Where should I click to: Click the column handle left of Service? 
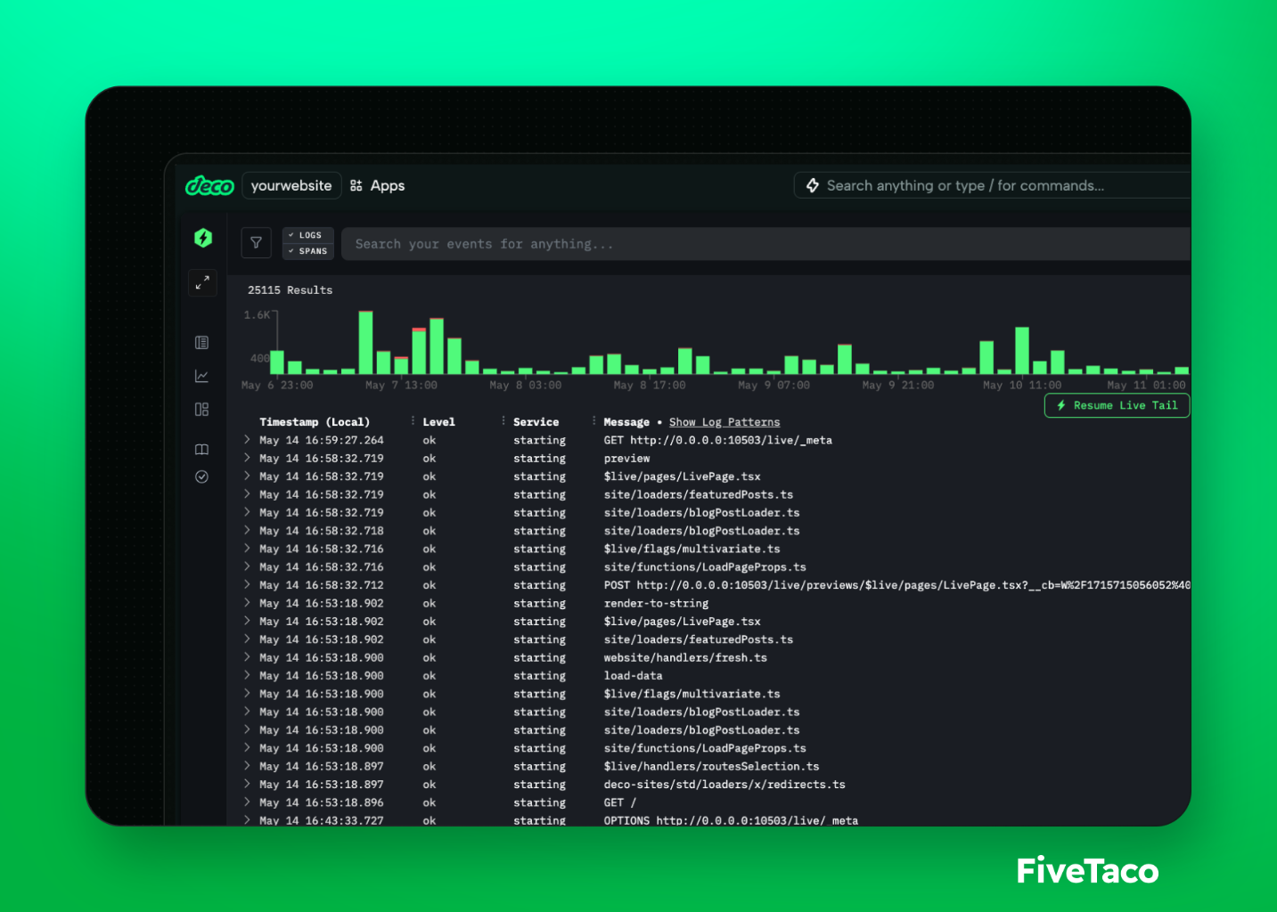point(503,421)
